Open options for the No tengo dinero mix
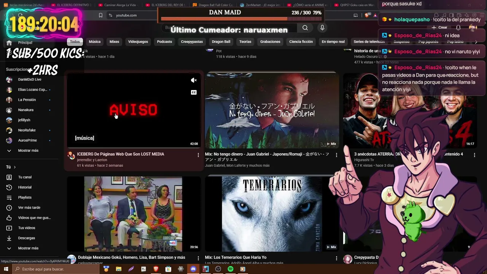The width and height of the screenshot is (487, 274). pos(336,155)
